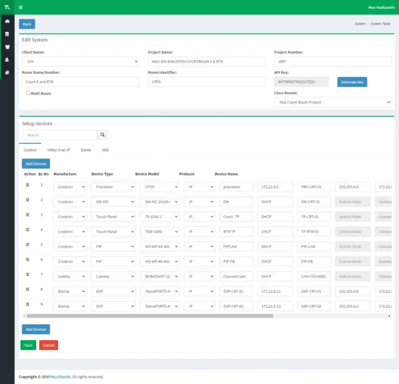Click the search magnifier icon
The image size is (399, 384).
(103, 135)
